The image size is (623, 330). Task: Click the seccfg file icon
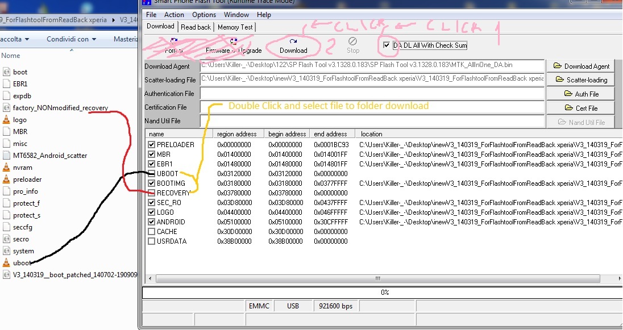[x=6, y=227]
